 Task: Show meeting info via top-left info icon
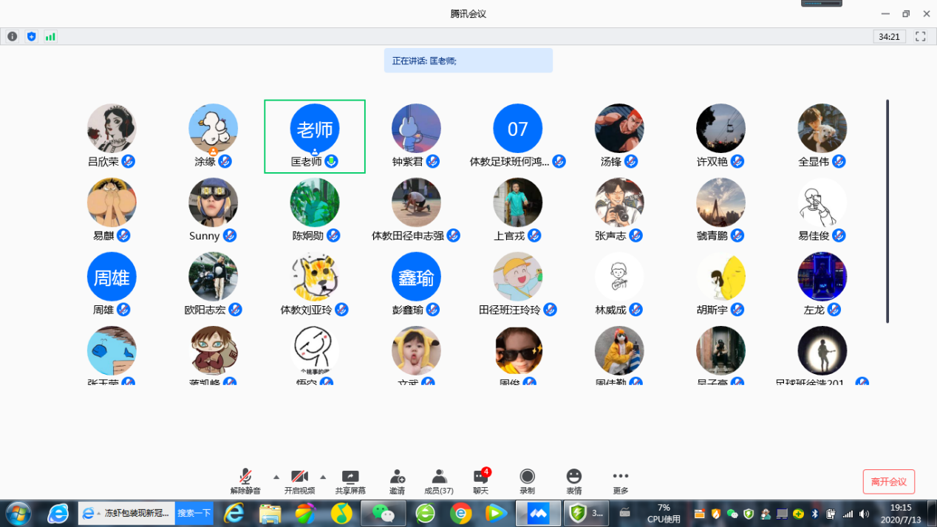tap(13, 36)
